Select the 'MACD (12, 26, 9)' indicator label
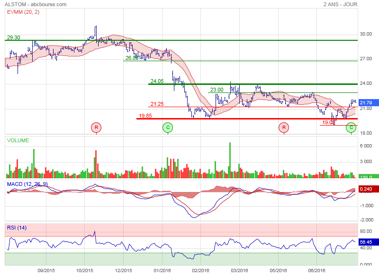The width and height of the screenshot is (379, 275). pyautogui.click(x=27, y=184)
